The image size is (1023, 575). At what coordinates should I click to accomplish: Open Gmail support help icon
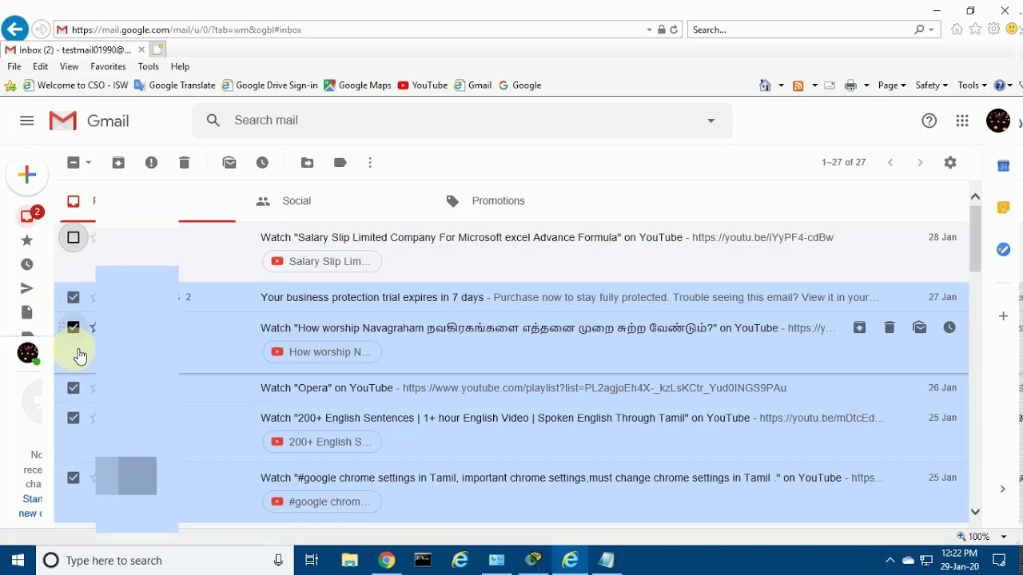(929, 121)
